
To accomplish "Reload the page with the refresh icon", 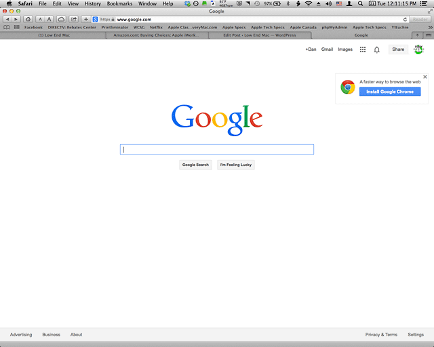I will pyautogui.click(x=405, y=20).
